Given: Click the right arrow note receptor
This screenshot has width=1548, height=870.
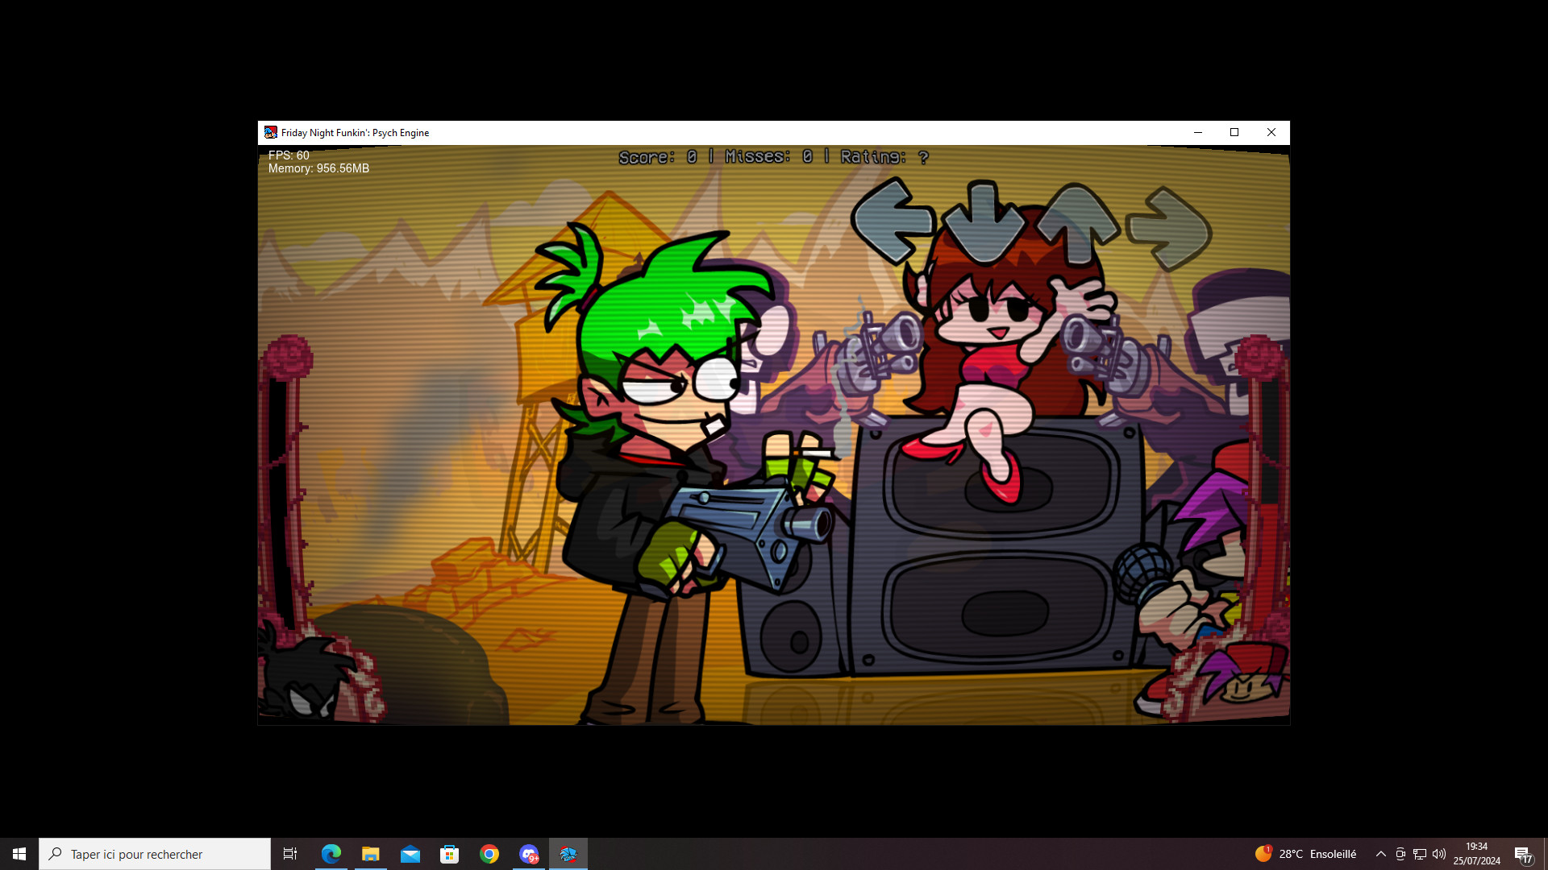Looking at the screenshot, I should (1169, 228).
